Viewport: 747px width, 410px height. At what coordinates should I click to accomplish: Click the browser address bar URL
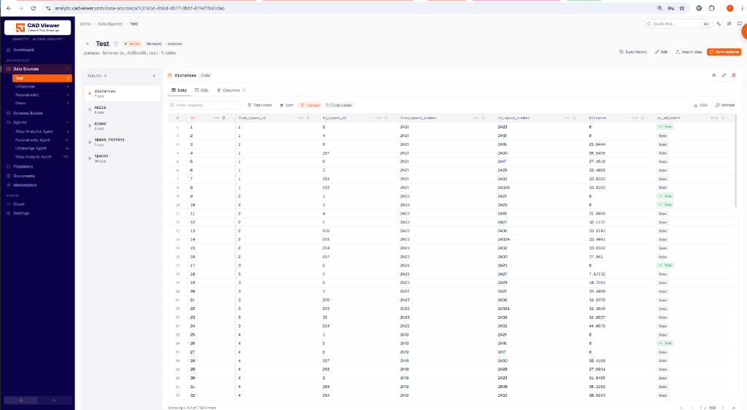click(139, 8)
